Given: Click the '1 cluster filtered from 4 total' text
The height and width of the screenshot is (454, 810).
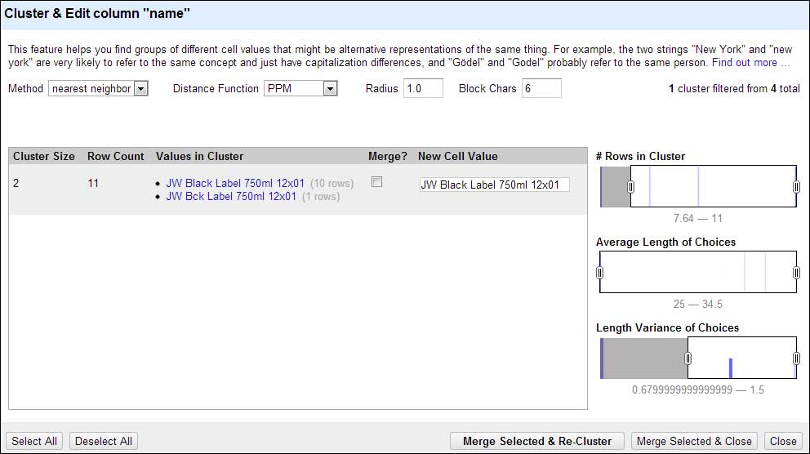Looking at the screenshot, I should coord(734,88).
